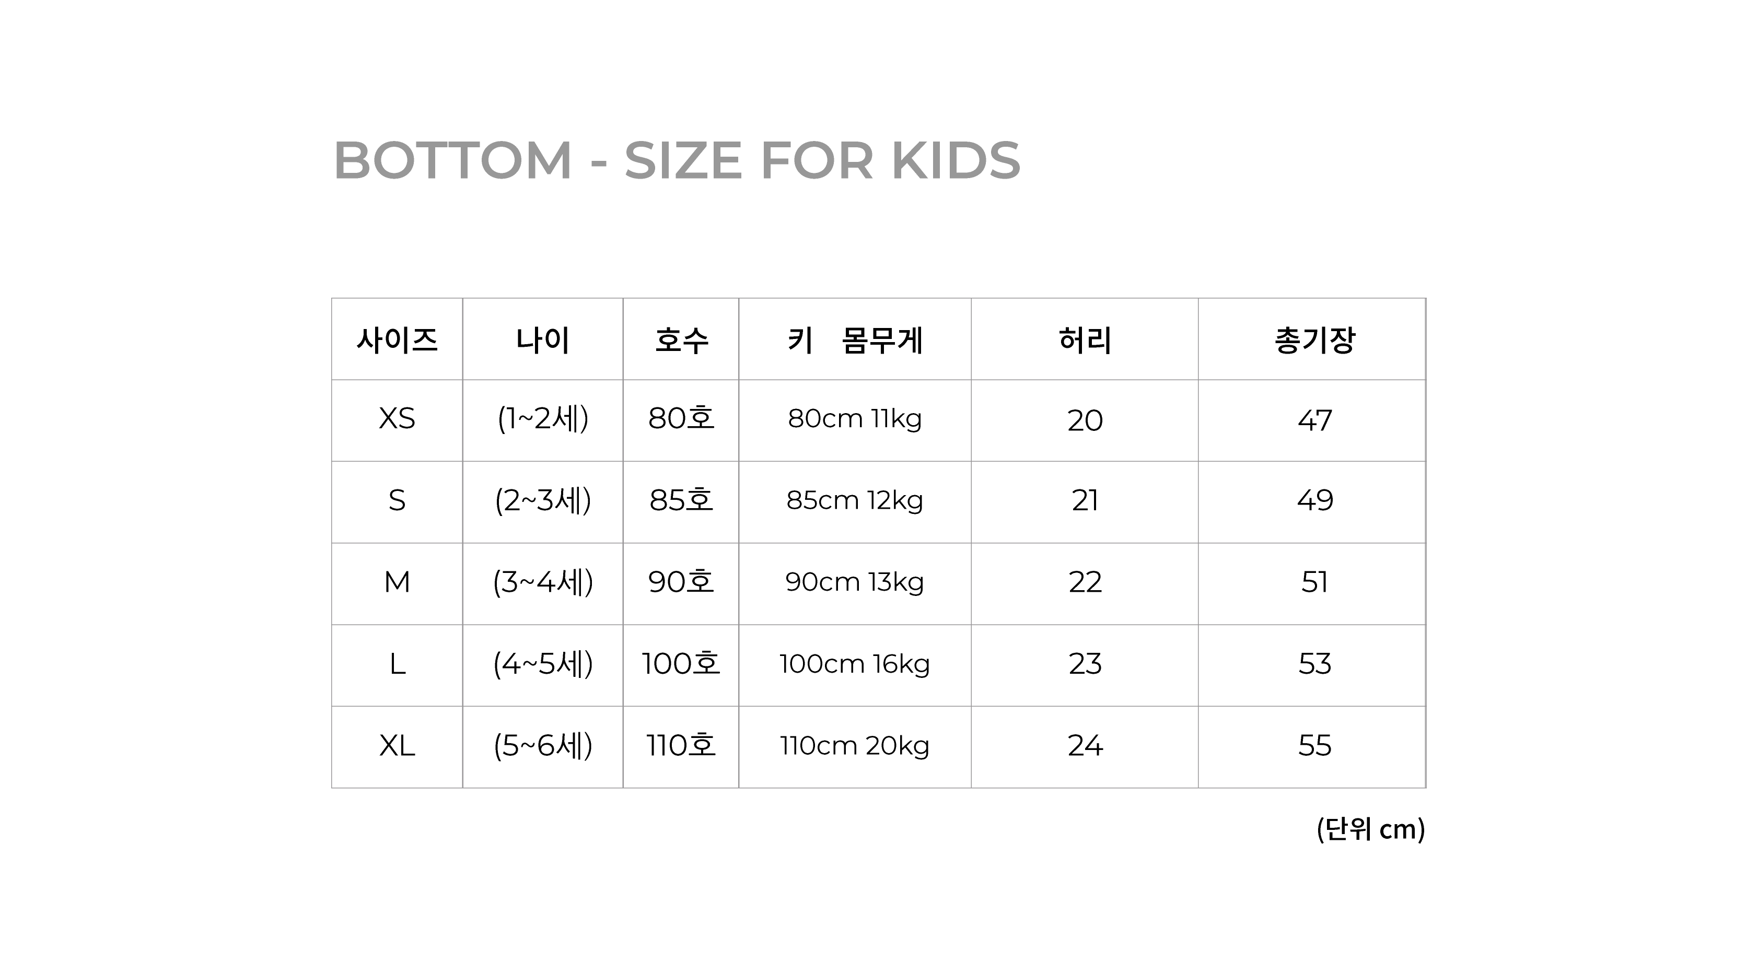Click the (단위 cm) unit note
This screenshot has width=1758, height=973.
1370,830
